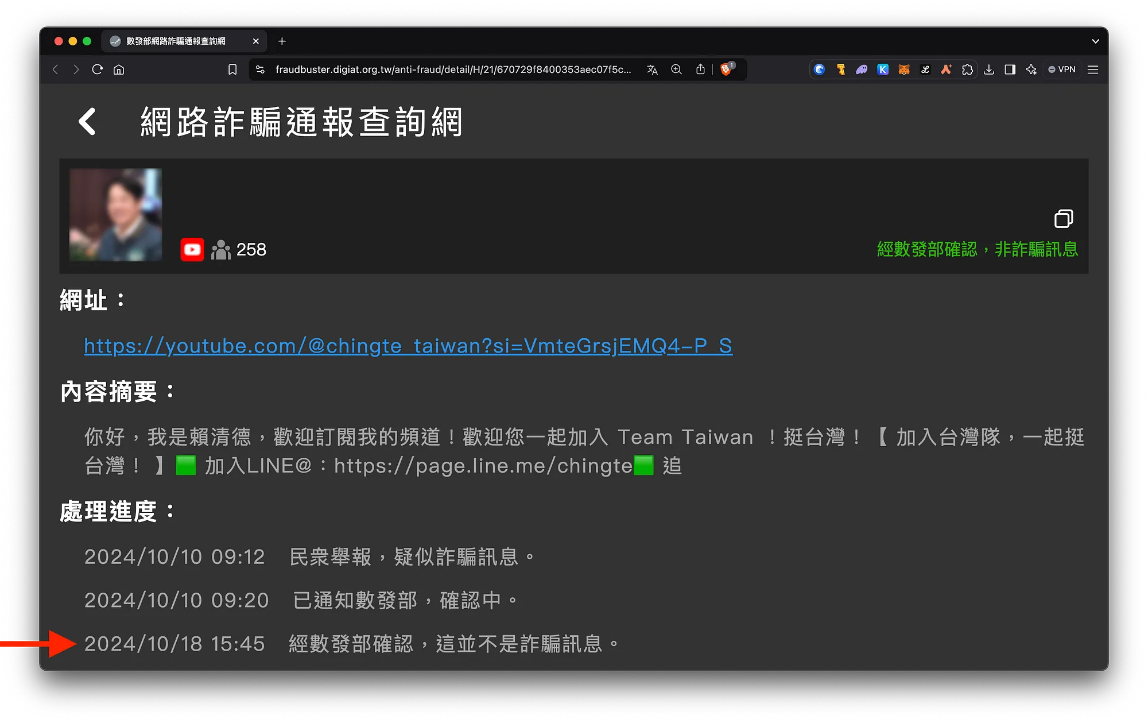
Task: Toggle the Brave VPN button
Action: tap(1062, 69)
